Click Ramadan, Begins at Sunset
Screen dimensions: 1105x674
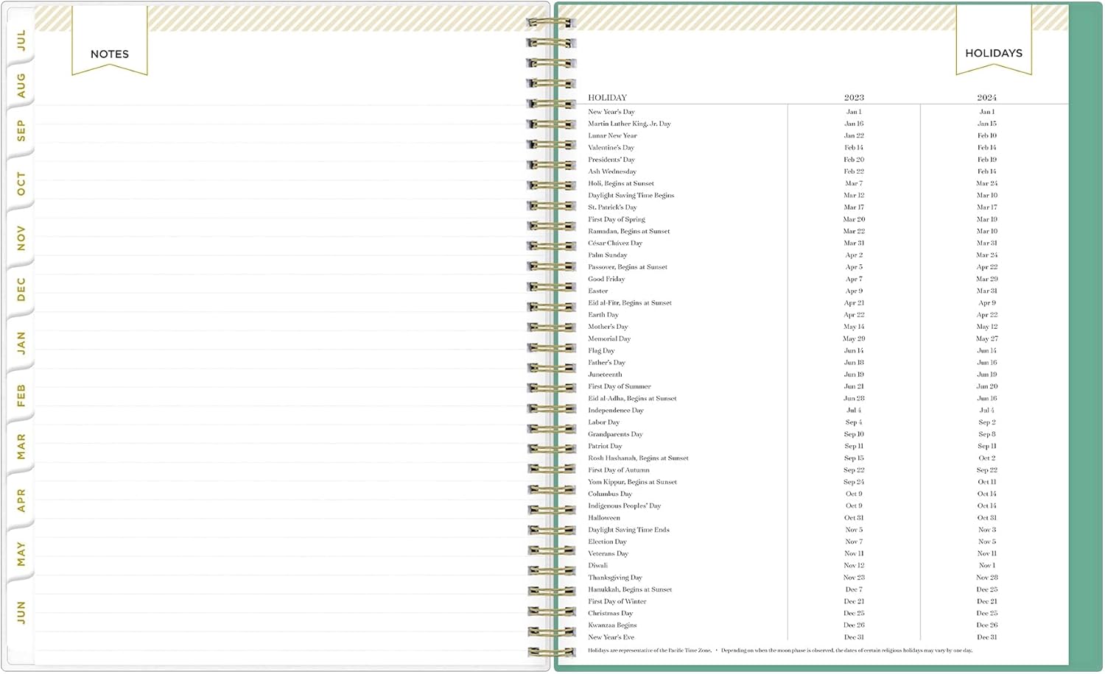pyautogui.click(x=629, y=231)
